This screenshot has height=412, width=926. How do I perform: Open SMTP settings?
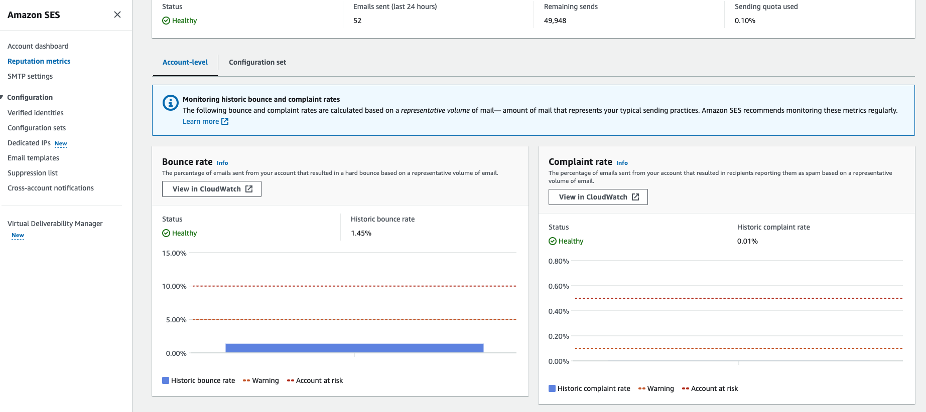click(30, 76)
